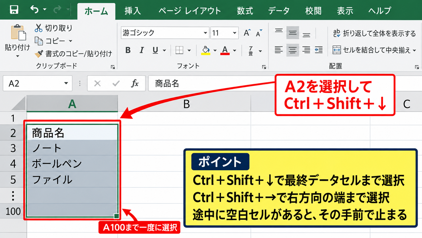Toggle center horizontal alignment

(293, 50)
